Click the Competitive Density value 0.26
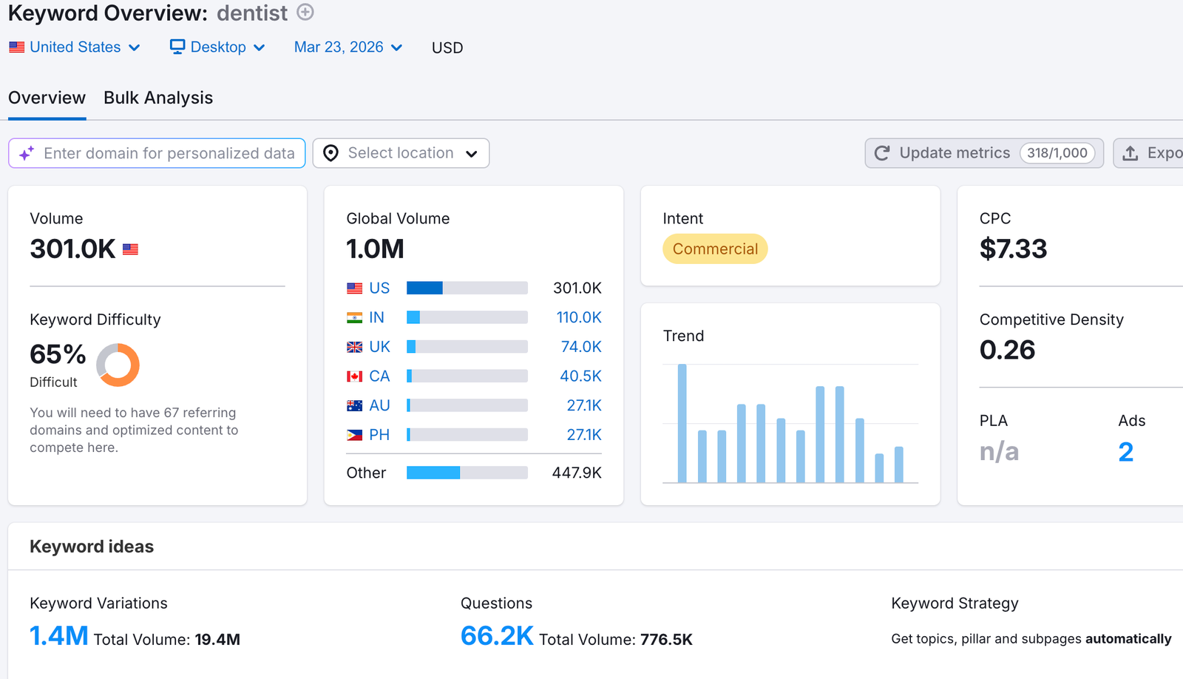 click(x=1008, y=350)
